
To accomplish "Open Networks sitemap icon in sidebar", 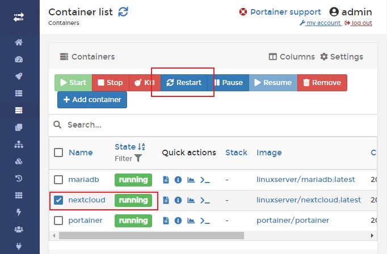I will [19, 144].
